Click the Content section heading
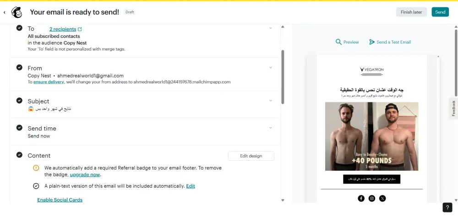Image resolution: width=458 pixels, height=216 pixels. (39, 155)
